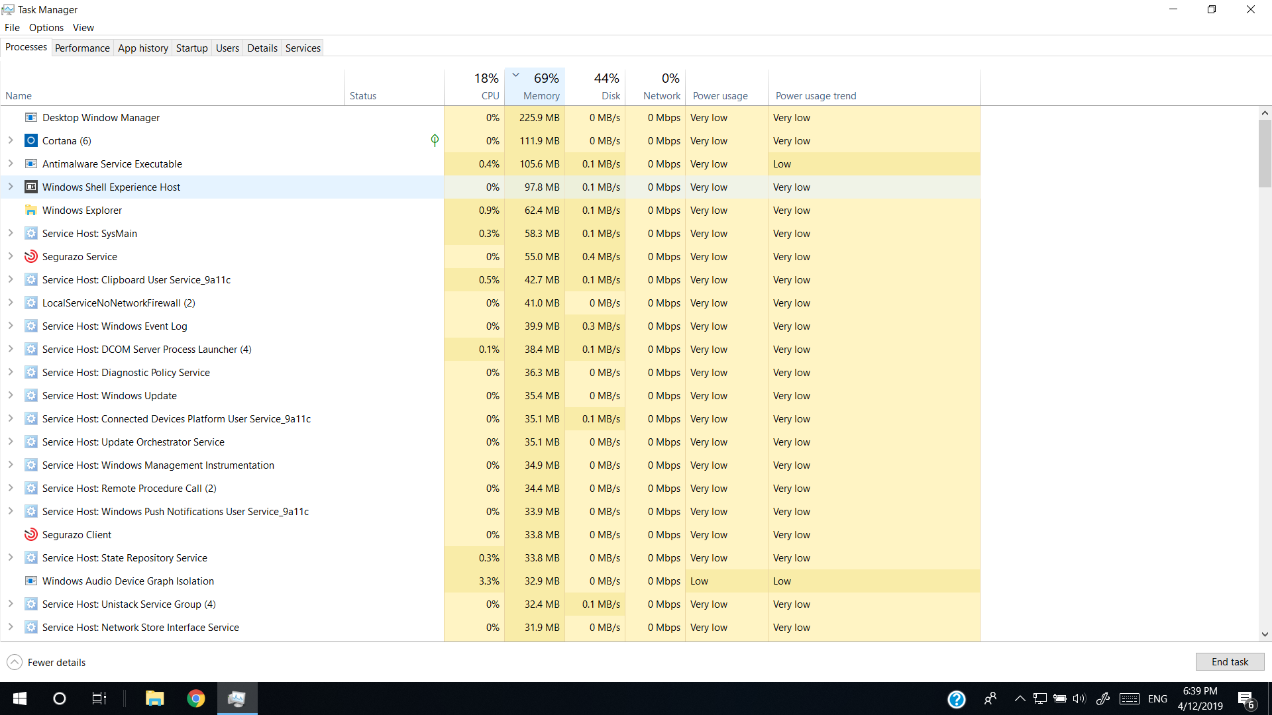Click the Segurazo Client red icon
This screenshot has height=715, width=1272.
(x=30, y=535)
